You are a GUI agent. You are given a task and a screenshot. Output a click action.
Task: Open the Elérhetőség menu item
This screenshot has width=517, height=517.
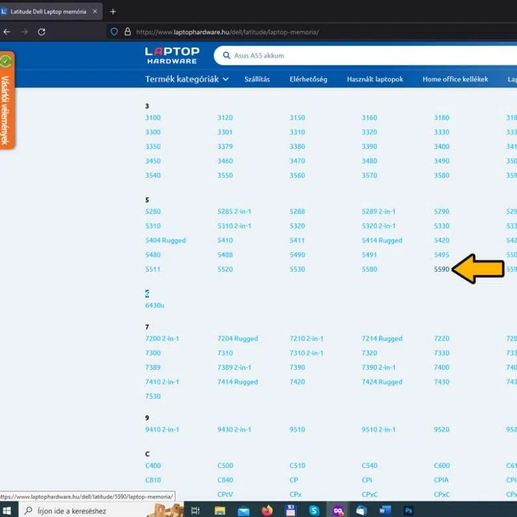[309, 79]
